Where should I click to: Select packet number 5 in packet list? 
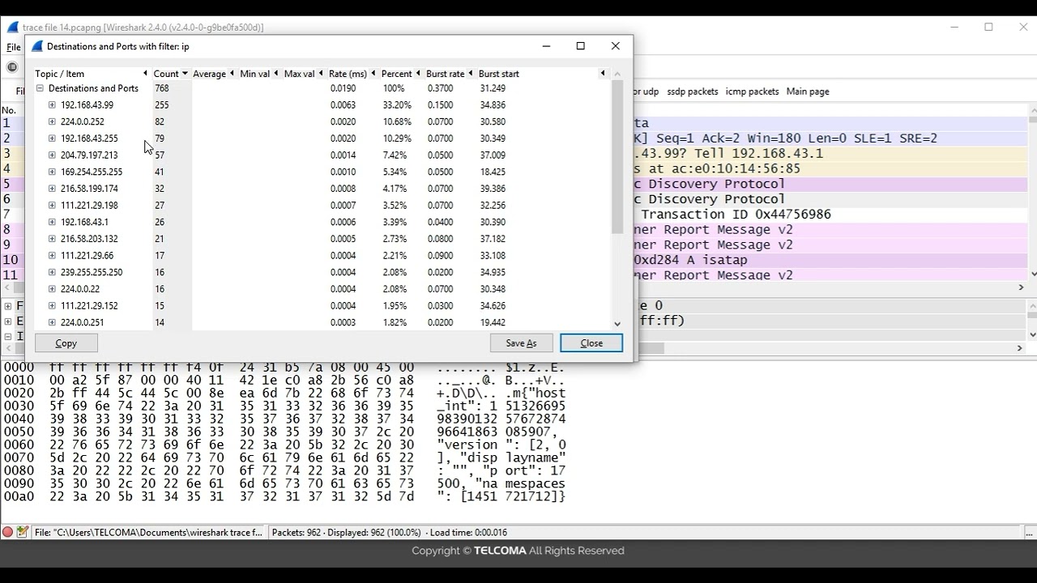tap(6, 184)
